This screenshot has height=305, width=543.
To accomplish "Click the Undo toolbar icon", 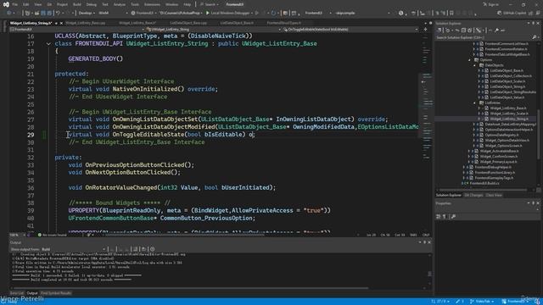I will 59,14.
